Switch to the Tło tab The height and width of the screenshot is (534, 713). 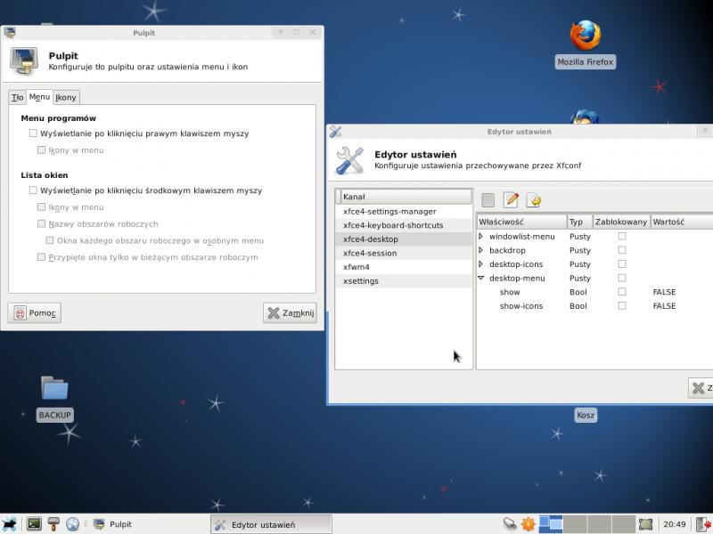[x=17, y=97]
